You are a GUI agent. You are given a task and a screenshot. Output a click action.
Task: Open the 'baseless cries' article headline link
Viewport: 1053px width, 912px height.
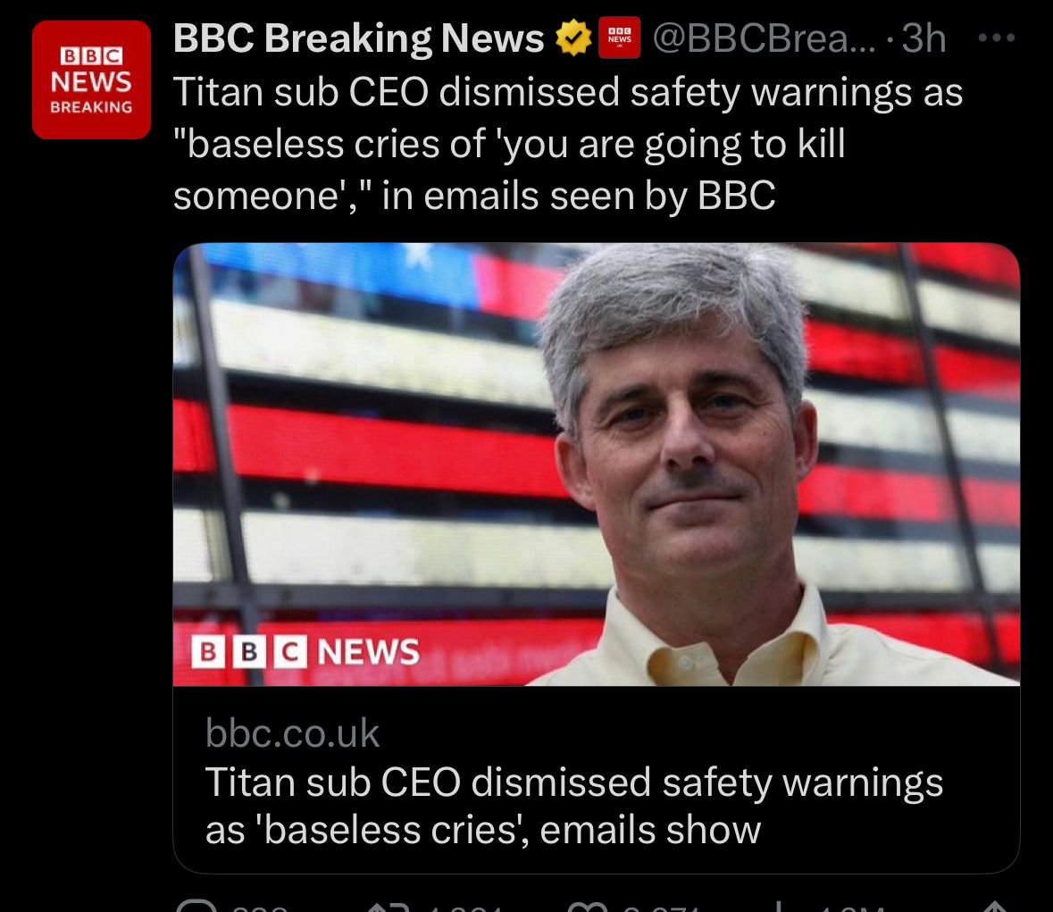[x=573, y=806]
